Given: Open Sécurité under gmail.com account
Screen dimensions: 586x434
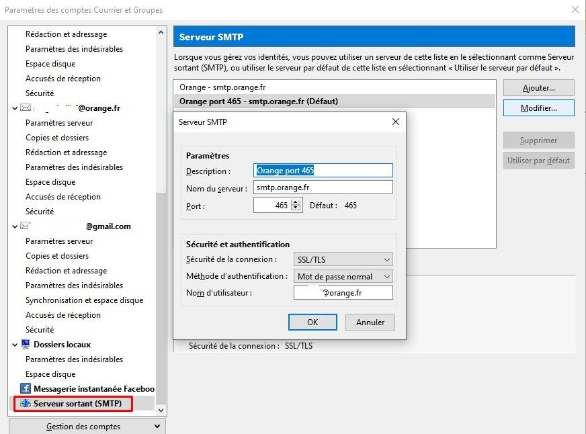Looking at the screenshot, I should [x=40, y=329].
